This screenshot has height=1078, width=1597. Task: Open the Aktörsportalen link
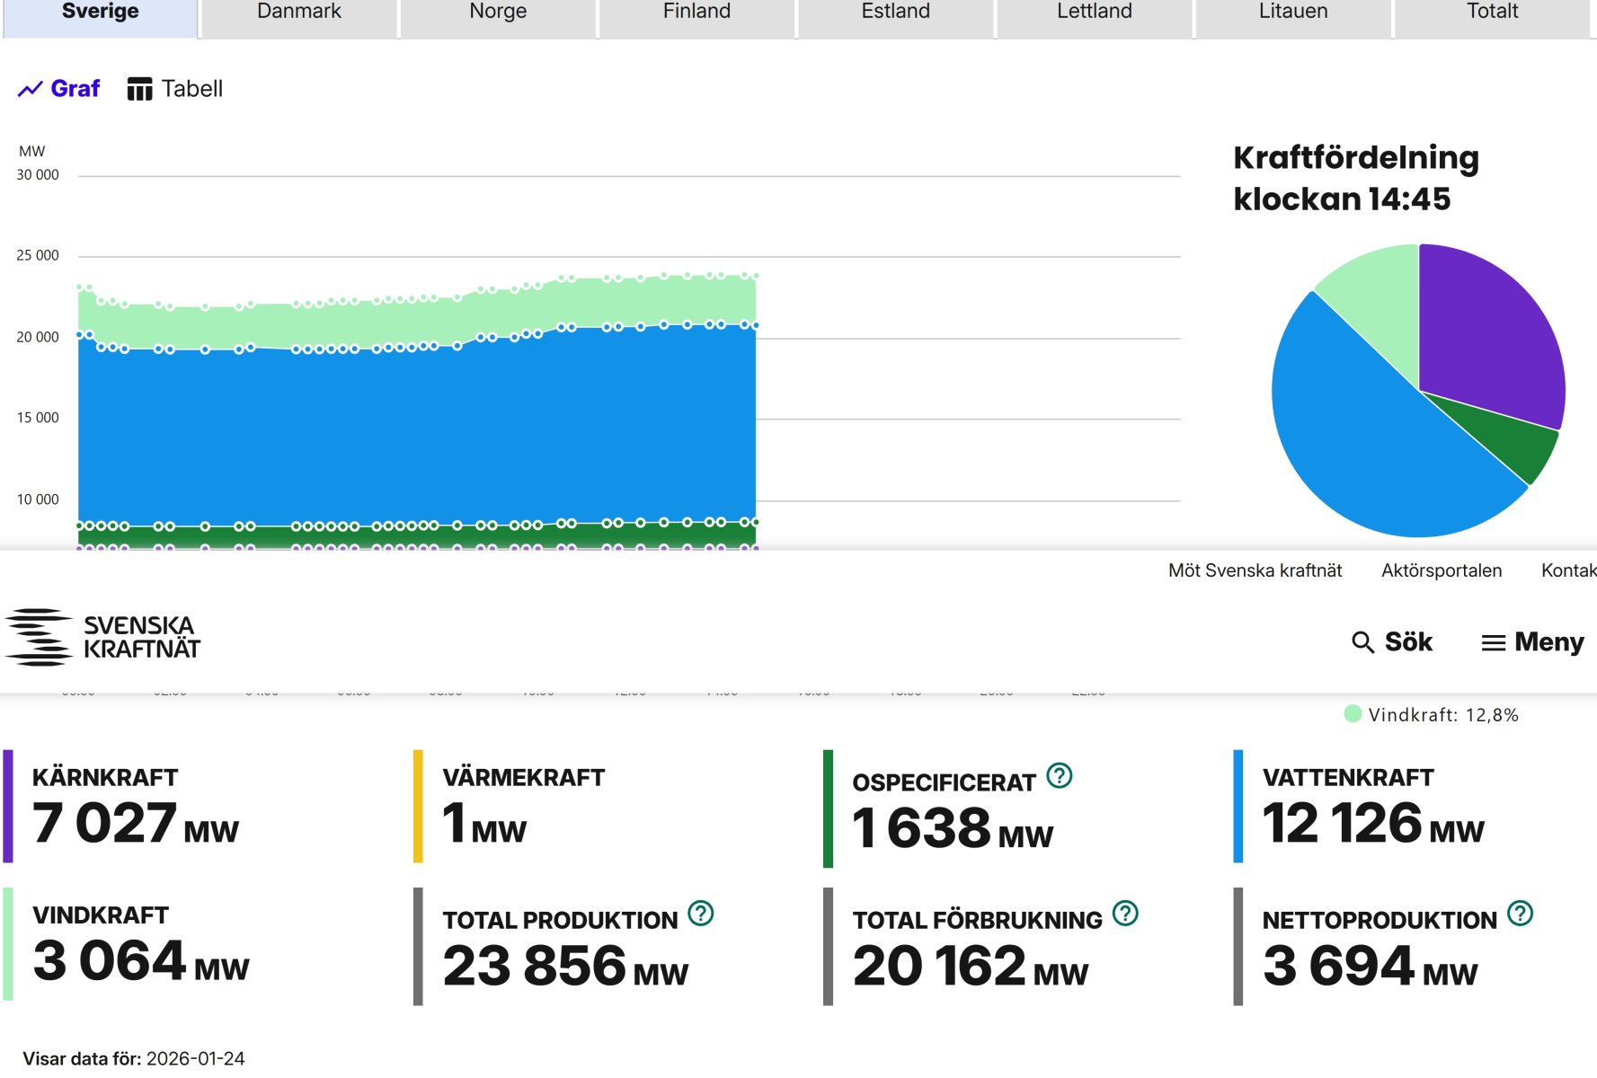[1441, 570]
